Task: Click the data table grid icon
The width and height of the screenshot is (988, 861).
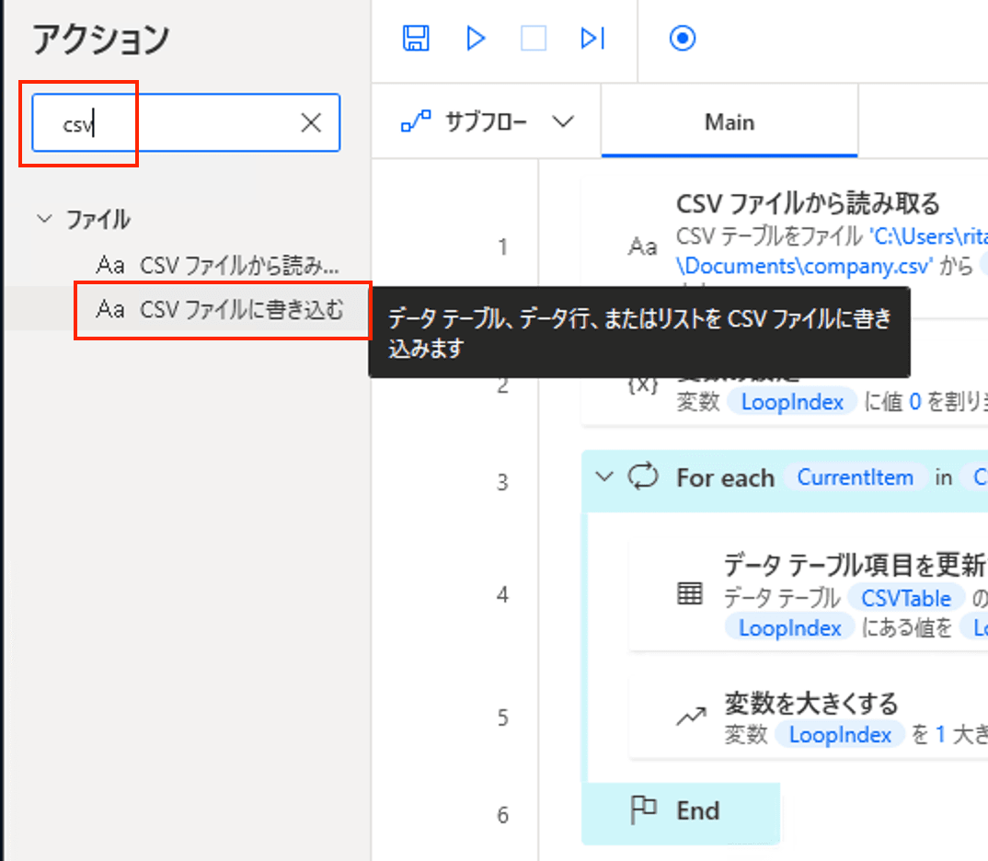Action: (689, 594)
